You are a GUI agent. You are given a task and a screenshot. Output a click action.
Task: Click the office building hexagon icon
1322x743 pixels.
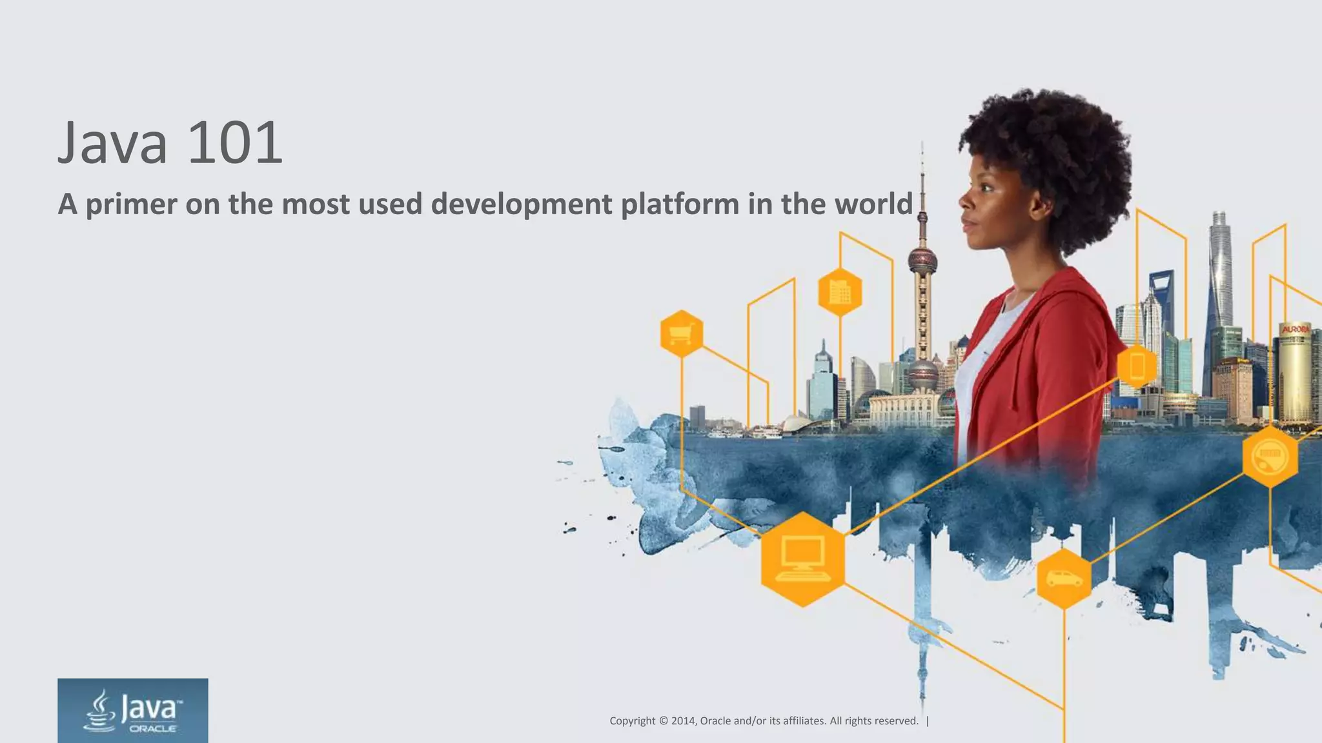840,292
